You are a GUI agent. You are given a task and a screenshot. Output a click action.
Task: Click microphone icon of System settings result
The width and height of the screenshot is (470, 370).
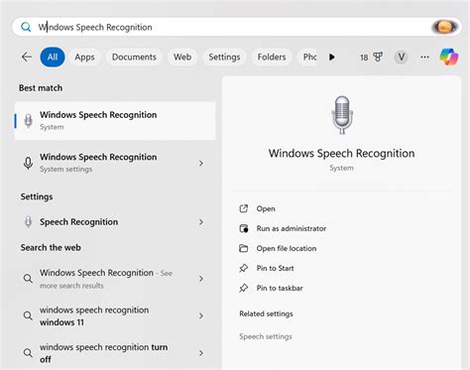click(x=28, y=163)
